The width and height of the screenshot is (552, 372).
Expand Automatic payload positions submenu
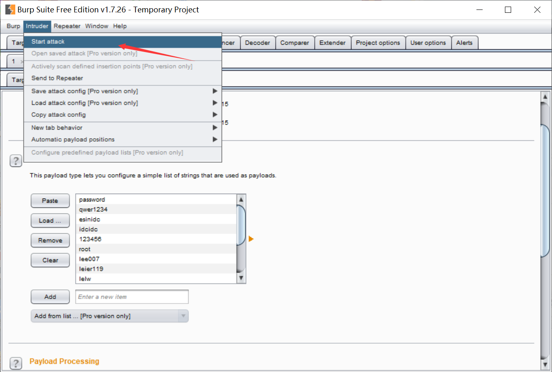pos(123,140)
